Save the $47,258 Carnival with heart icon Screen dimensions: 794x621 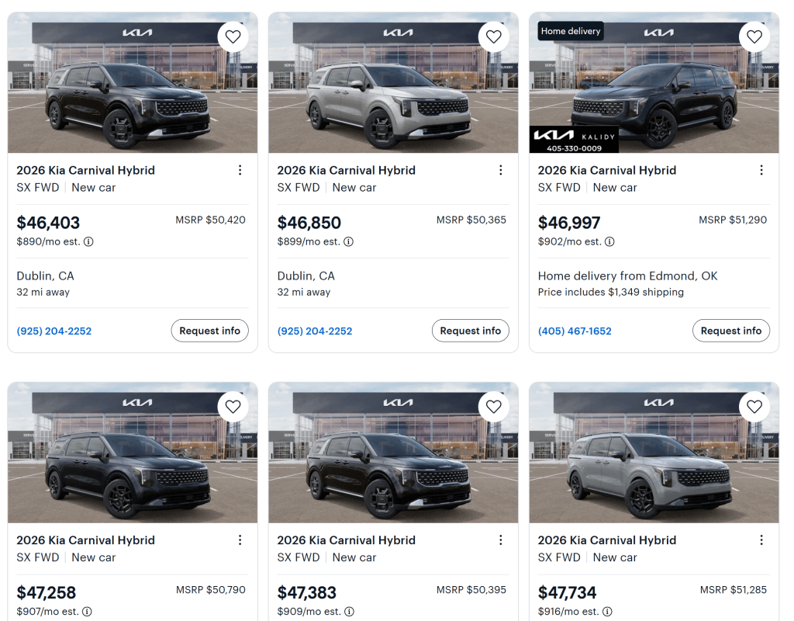pyautogui.click(x=233, y=407)
